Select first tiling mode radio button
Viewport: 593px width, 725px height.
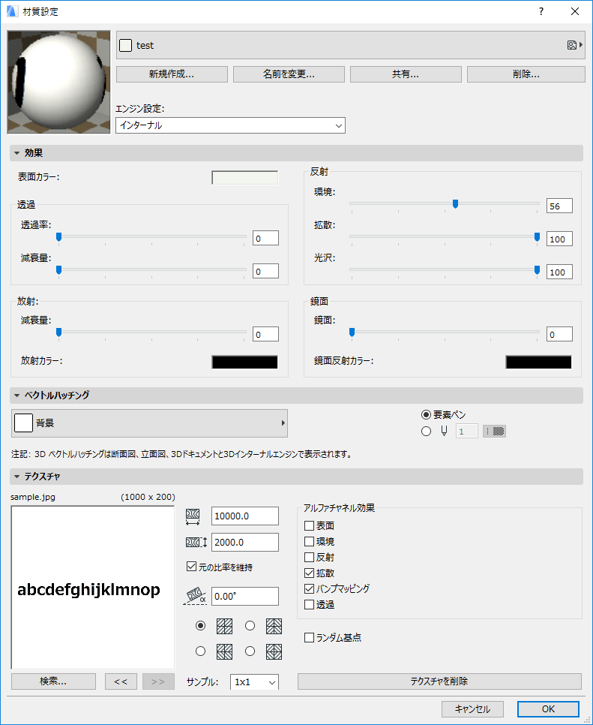200,626
